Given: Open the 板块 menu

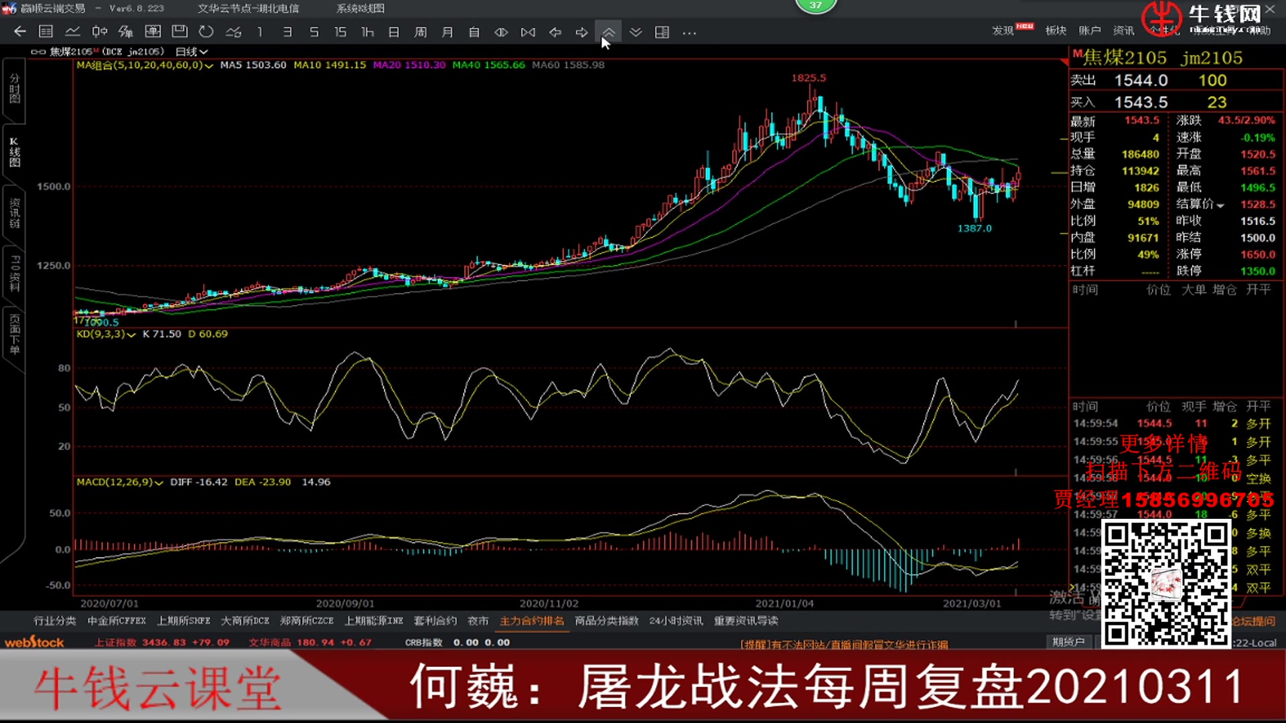Looking at the screenshot, I should click(1056, 30).
